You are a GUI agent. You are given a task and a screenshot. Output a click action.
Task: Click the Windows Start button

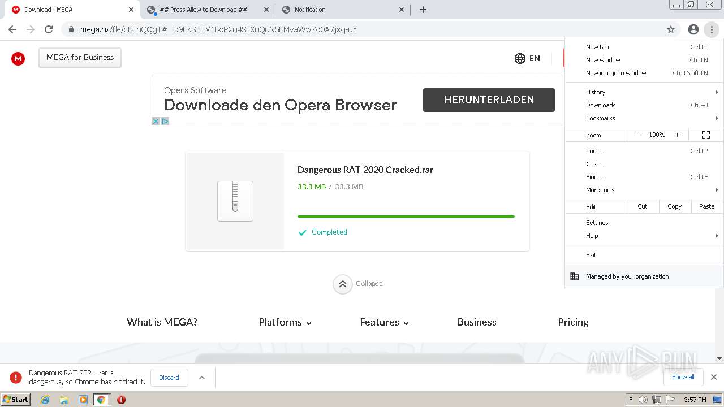pyautogui.click(x=16, y=400)
